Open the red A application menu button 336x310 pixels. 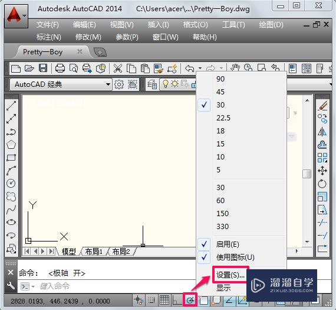click(16, 16)
